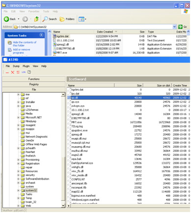Click the red X icon in IceSword toolbar

click(13, 72)
